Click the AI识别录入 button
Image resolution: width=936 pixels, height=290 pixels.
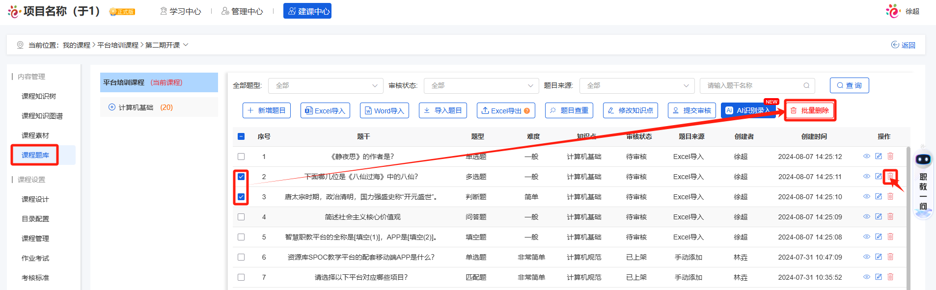[x=748, y=110]
